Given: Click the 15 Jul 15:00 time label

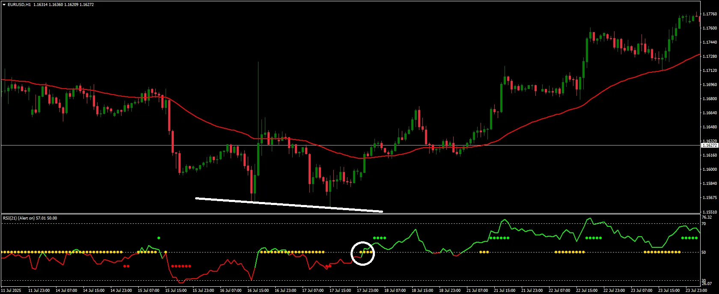Looking at the screenshot, I should (176, 291).
